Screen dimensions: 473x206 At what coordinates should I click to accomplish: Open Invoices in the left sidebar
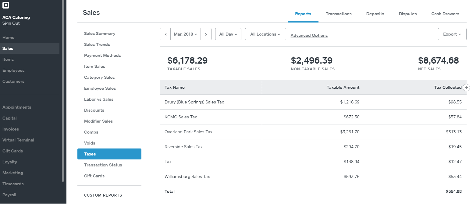pyautogui.click(x=11, y=129)
